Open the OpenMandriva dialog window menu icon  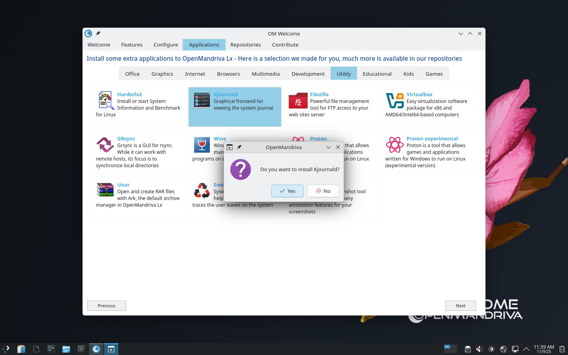point(230,147)
